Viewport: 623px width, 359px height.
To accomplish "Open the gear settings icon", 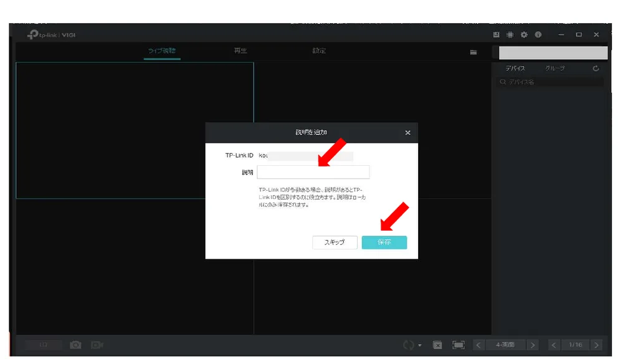I will tap(524, 34).
